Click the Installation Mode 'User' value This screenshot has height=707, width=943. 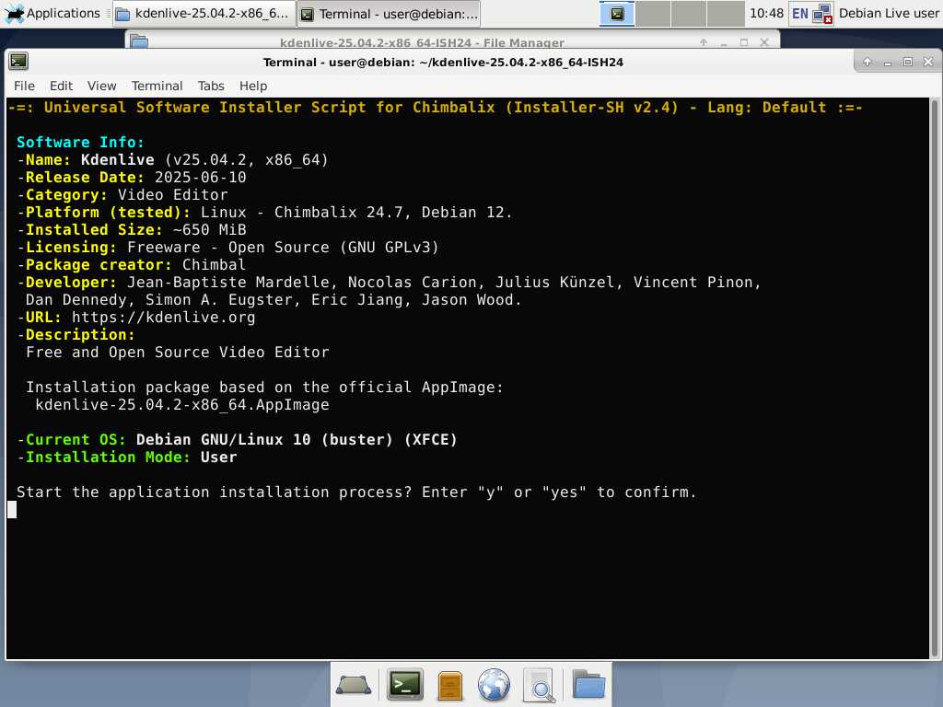(219, 457)
